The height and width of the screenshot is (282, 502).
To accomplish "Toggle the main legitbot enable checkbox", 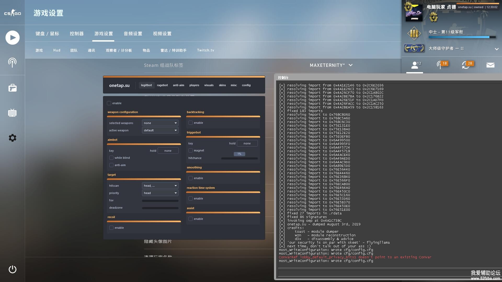I will (x=109, y=103).
